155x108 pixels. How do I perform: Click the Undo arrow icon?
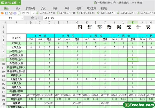[24, 13]
